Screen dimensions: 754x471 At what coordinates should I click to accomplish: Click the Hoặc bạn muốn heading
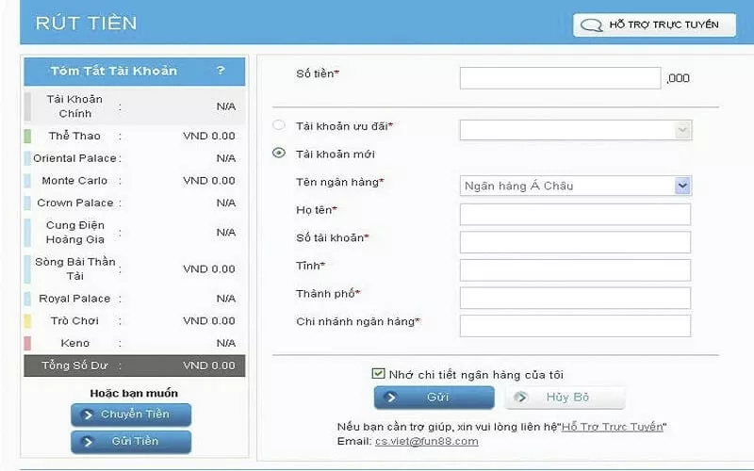tap(134, 393)
